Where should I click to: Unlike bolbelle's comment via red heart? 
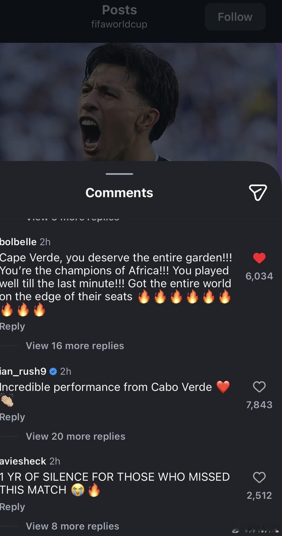tap(259, 258)
